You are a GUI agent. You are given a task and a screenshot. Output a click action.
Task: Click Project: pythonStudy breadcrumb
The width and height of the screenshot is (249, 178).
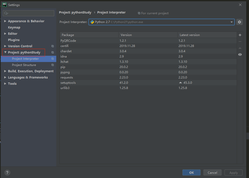click(75, 12)
